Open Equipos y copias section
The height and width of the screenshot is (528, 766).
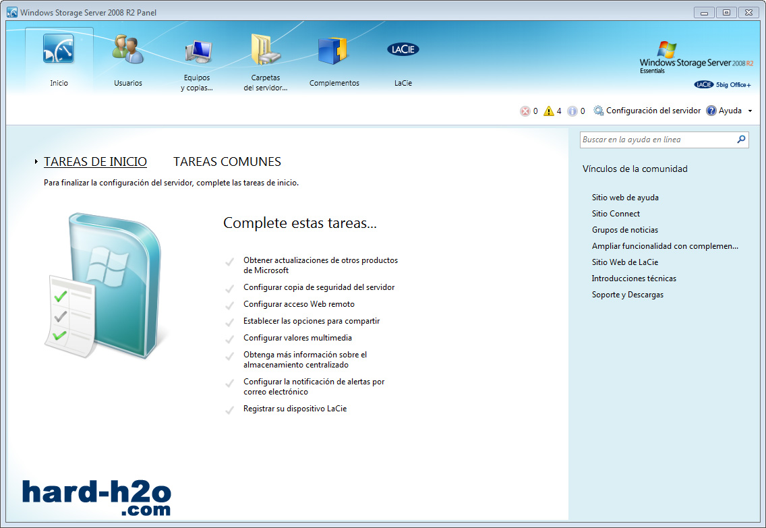coord(198,53)
